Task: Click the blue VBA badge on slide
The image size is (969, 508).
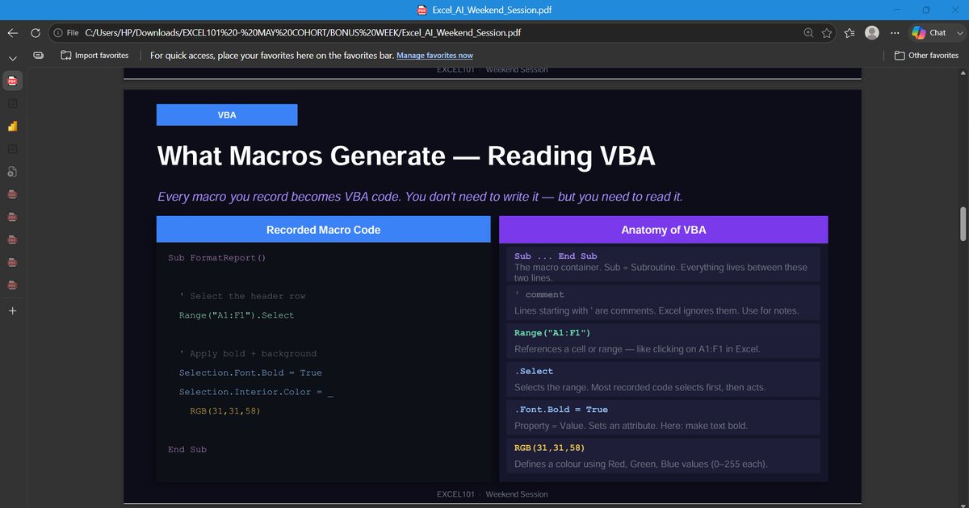Action: (227, 115)
